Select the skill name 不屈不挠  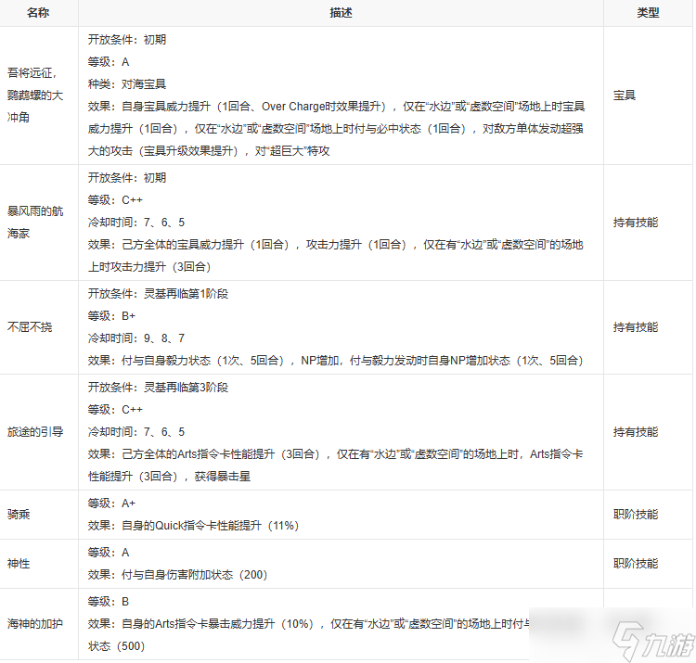[x=30, y=327]
